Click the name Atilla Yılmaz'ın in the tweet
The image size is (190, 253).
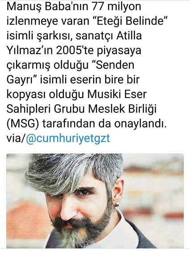(x=74, y=43)
